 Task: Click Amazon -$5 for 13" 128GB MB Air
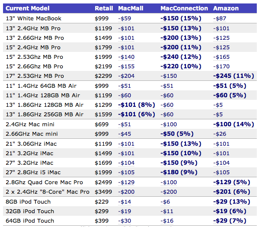(218, 105)
